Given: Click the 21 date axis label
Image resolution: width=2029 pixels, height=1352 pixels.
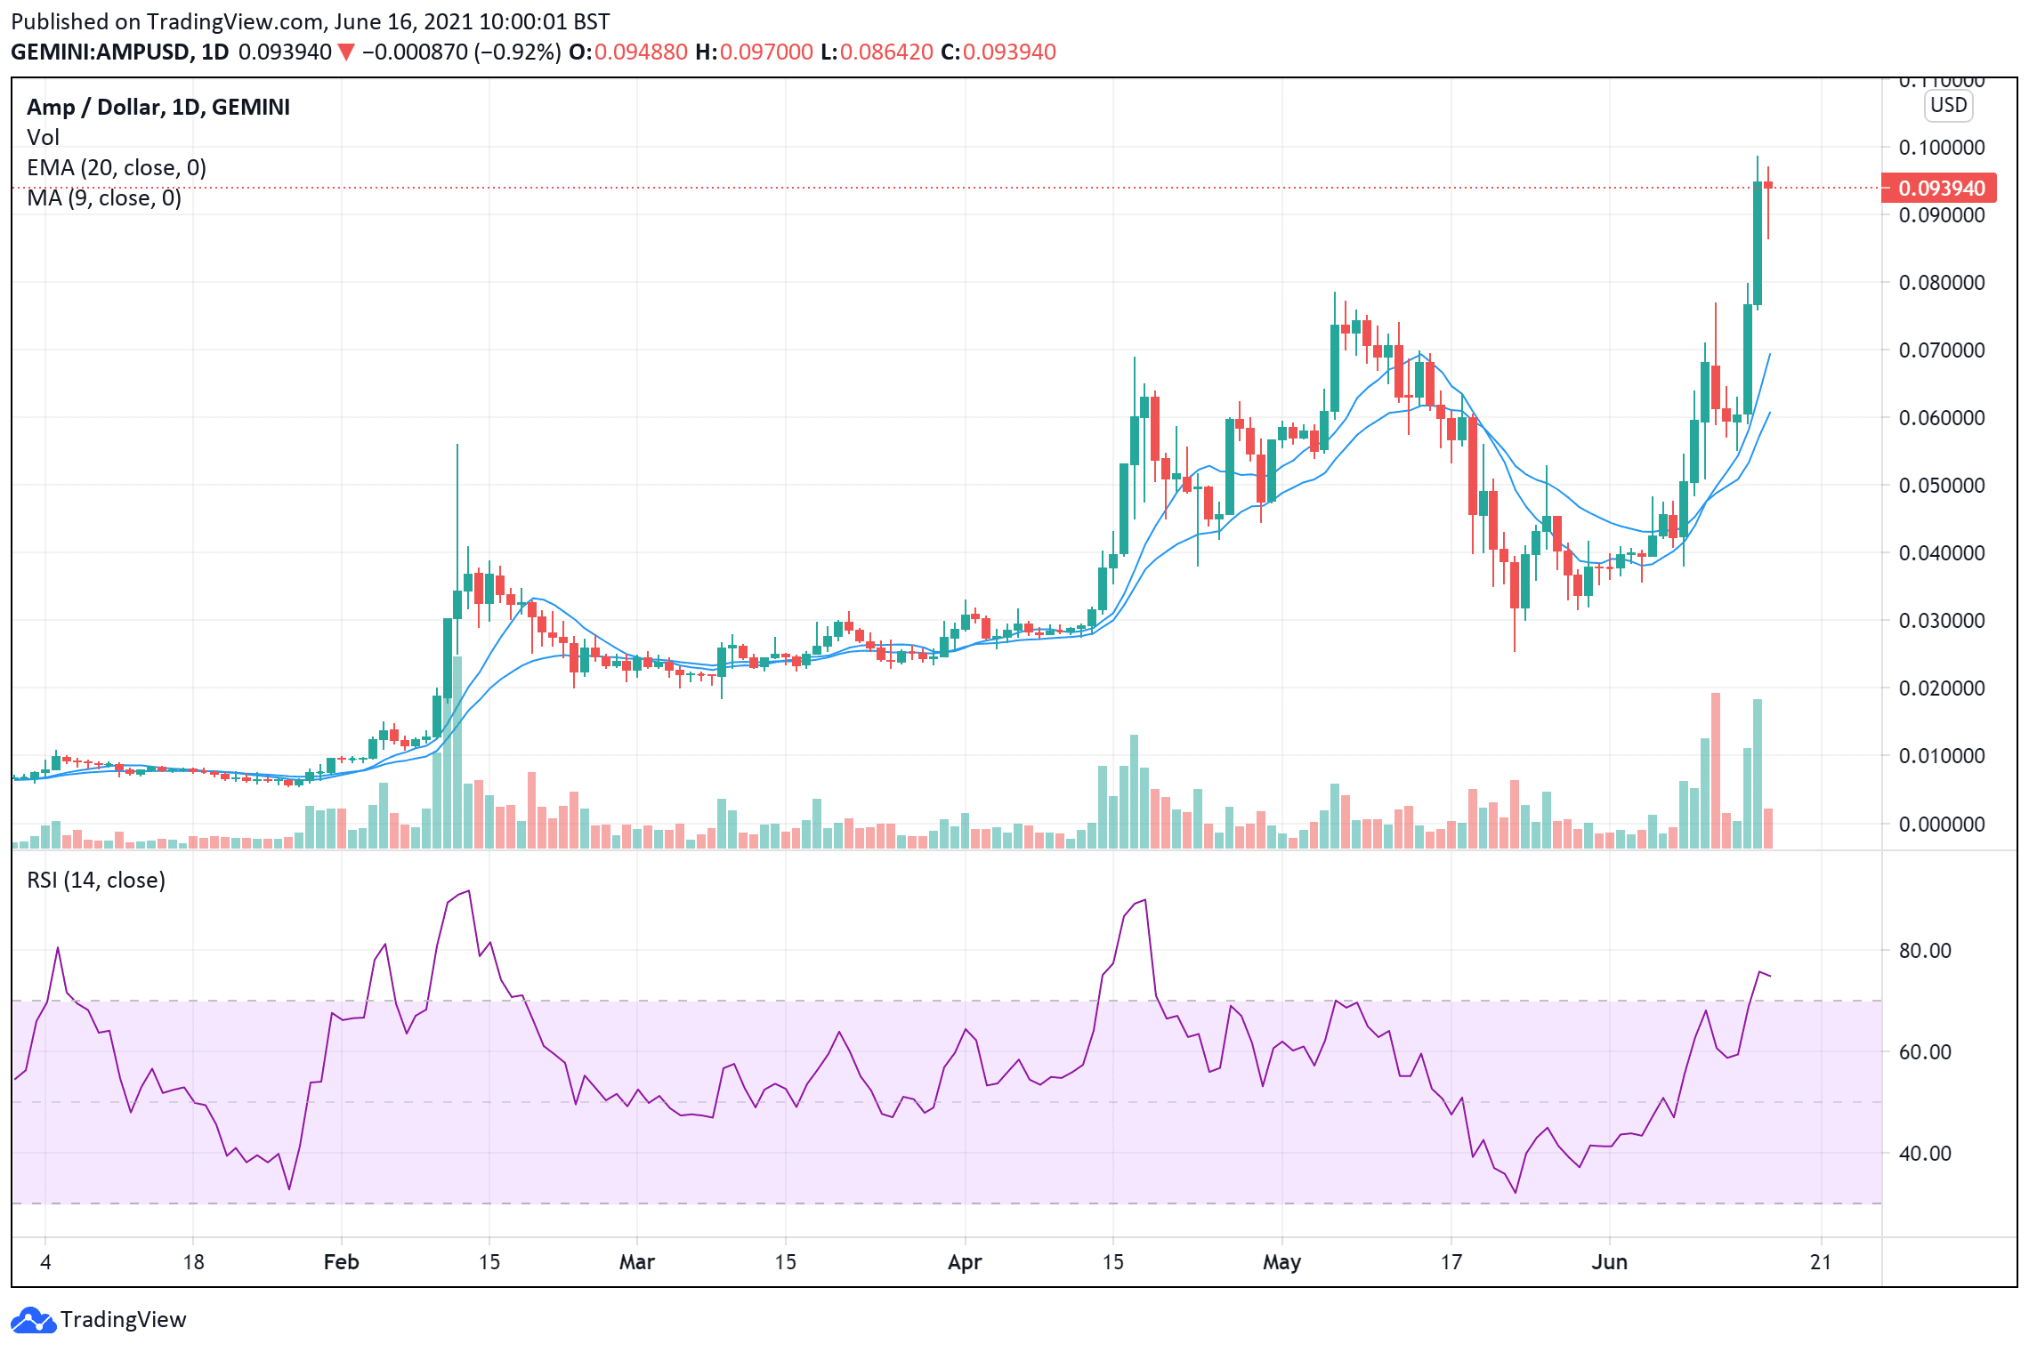Looking at the screenshot, I should click(1821, 1262).
